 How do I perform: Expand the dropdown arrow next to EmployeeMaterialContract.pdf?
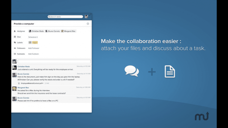tap(43, 83)
